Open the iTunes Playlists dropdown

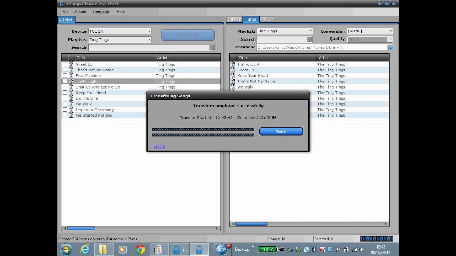click(285, 31)
